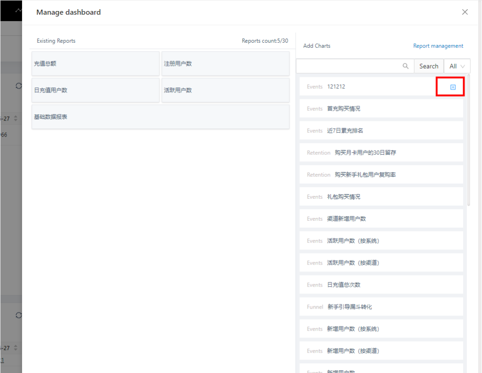Select the 日充值用户数 existing report tile
The width and height of the screenshot is (482, 373).
click(95, 90)
